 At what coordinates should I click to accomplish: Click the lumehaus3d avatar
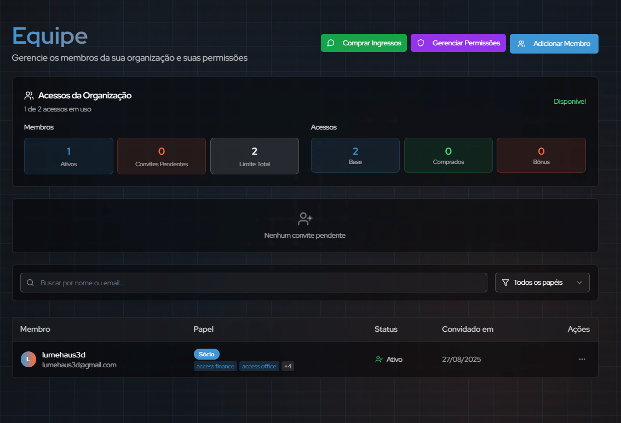coord(28,360)
